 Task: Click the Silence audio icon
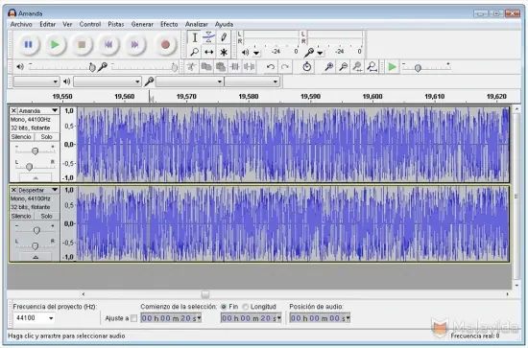point(250,66)
